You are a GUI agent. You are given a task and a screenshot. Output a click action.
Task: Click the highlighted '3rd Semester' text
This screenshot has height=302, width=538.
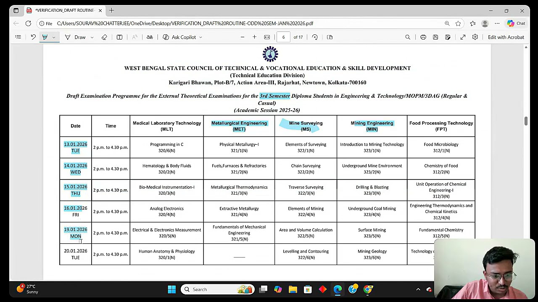274,96
